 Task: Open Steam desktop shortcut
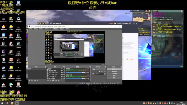pos(4,69)
